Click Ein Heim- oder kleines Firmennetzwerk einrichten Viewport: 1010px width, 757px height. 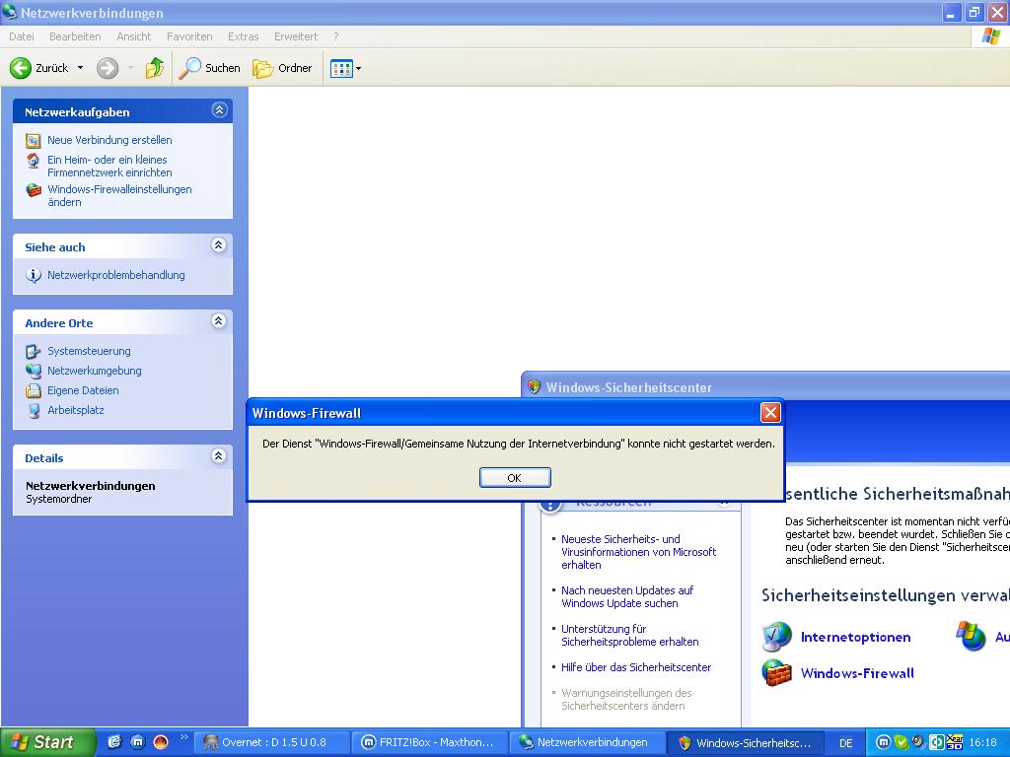pyautogui.click(x=109, y=166)
